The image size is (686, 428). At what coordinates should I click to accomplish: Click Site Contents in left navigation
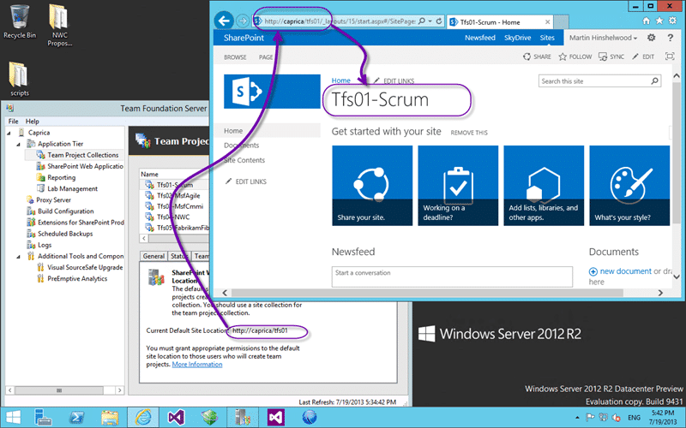[x=244, y=160]
